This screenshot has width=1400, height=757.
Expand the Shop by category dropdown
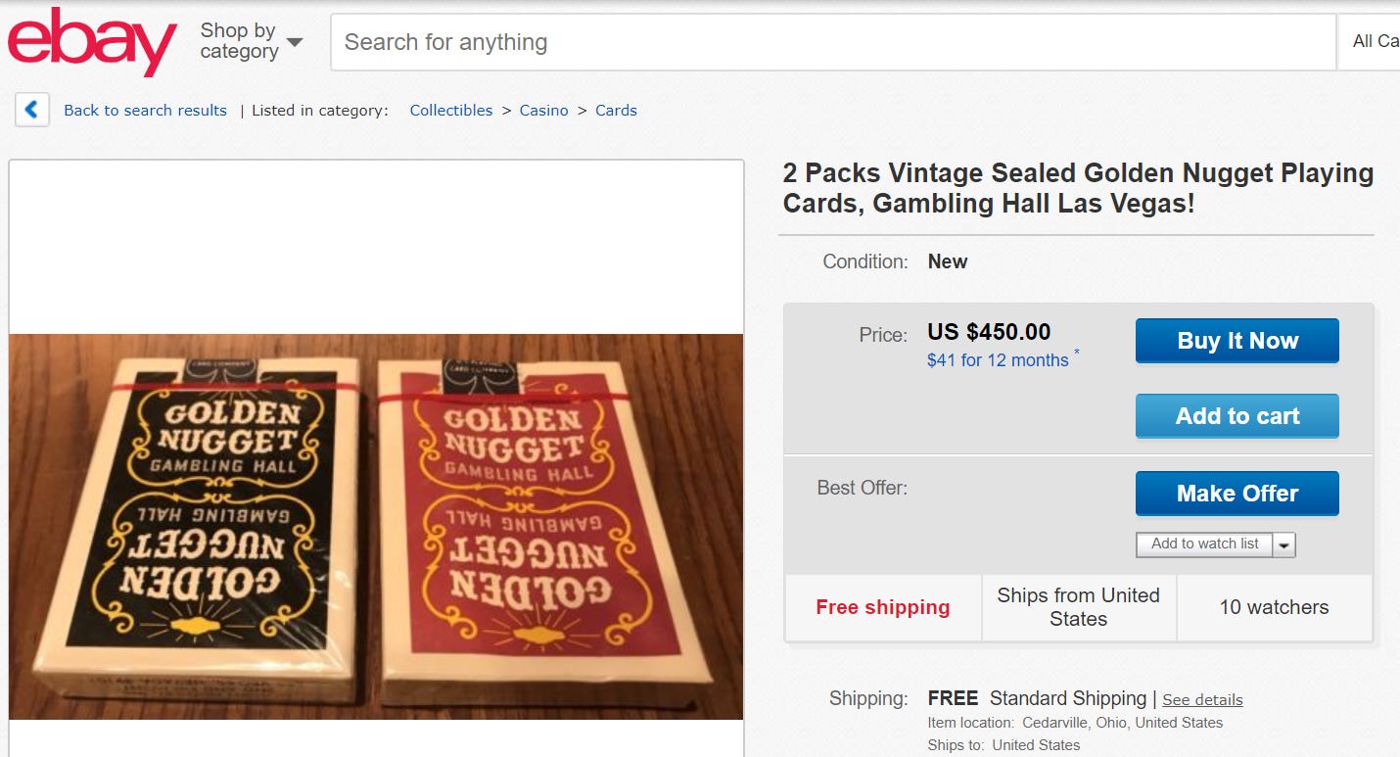coord(252,41)
